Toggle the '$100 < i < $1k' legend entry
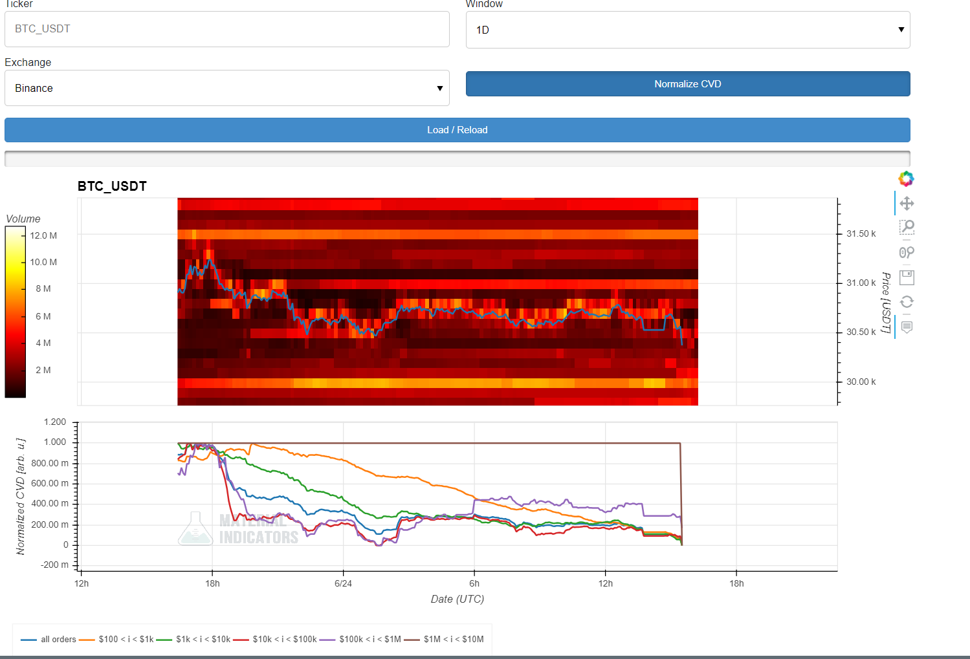The image size is (970, 659). click(116, 640)
